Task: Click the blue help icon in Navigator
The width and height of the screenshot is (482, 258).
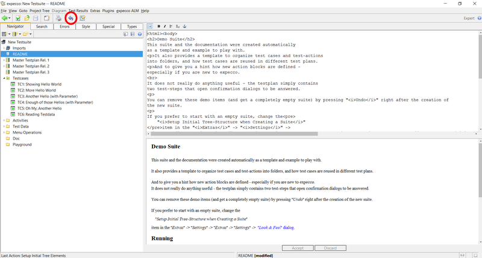Action: coord(140,34)
